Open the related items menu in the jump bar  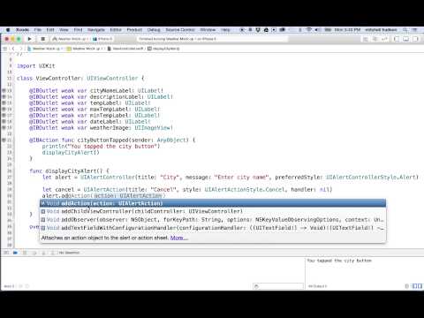tap(5, 49)
